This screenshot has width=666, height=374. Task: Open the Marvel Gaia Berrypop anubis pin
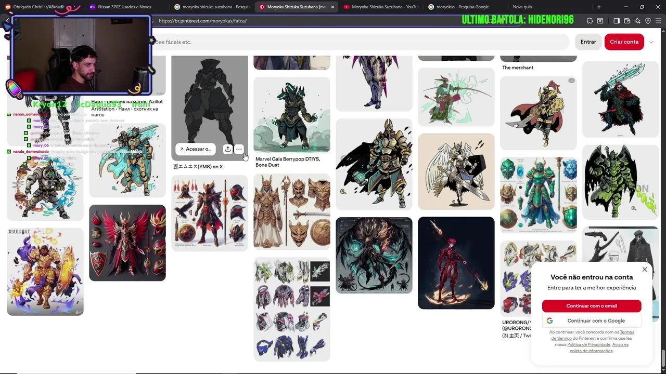coord(291,115)
